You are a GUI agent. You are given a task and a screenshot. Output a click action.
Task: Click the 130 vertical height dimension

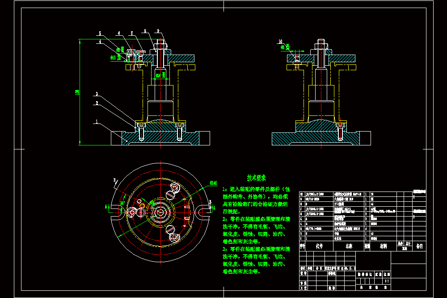77,92
